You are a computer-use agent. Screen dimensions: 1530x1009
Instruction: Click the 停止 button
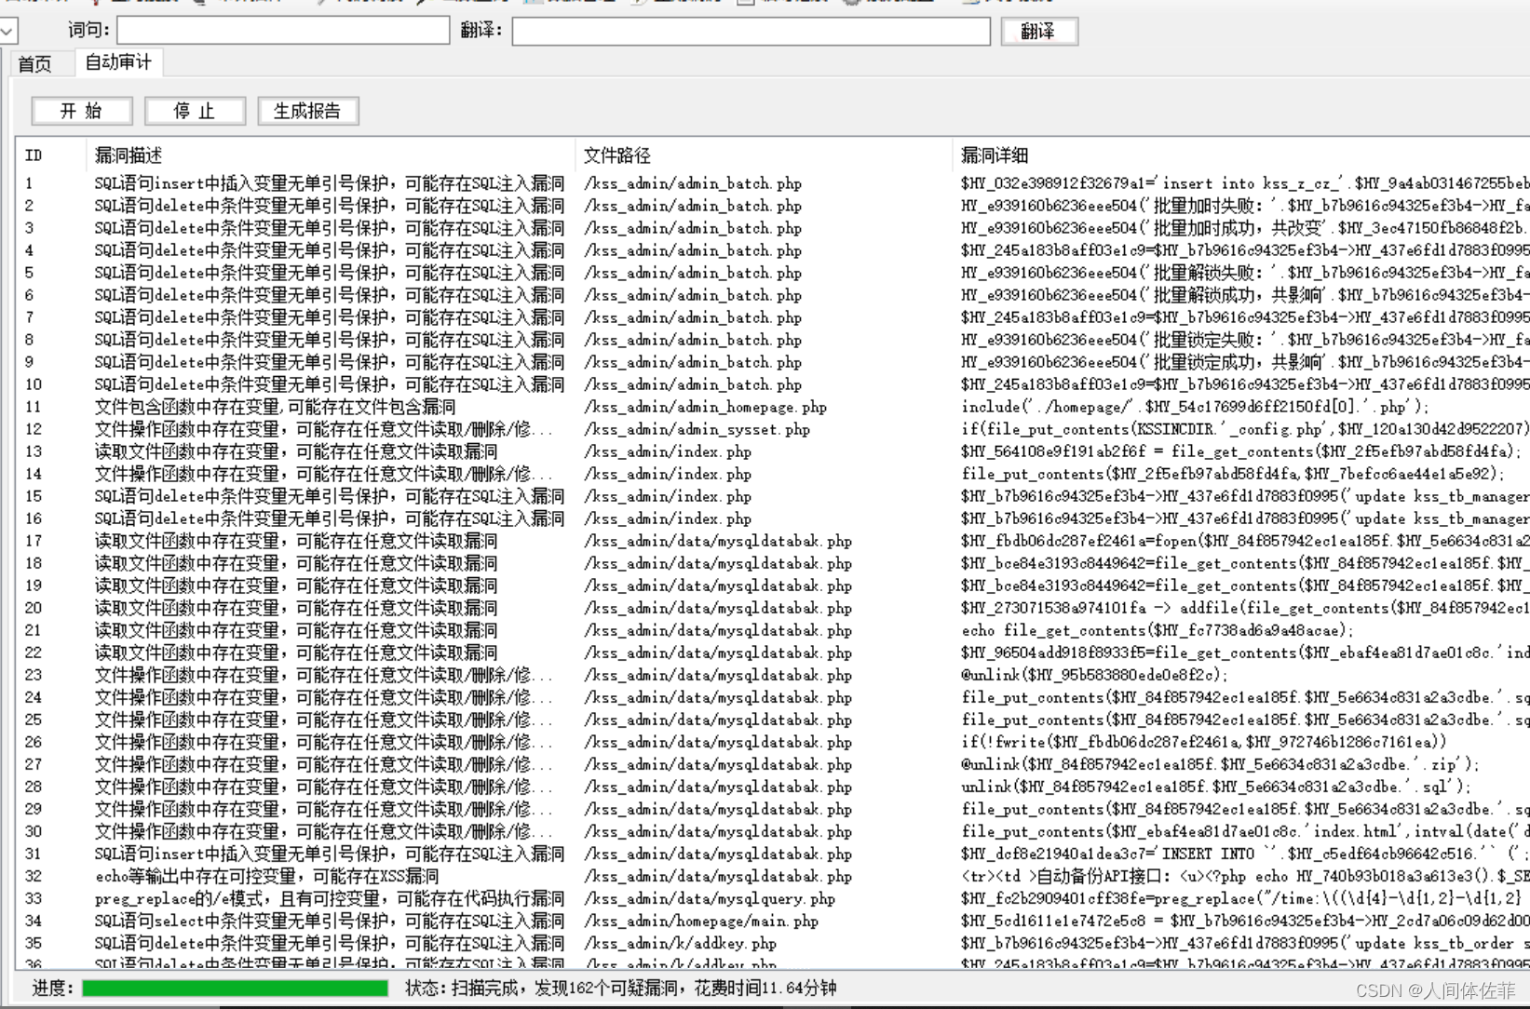tap(195, 111)
